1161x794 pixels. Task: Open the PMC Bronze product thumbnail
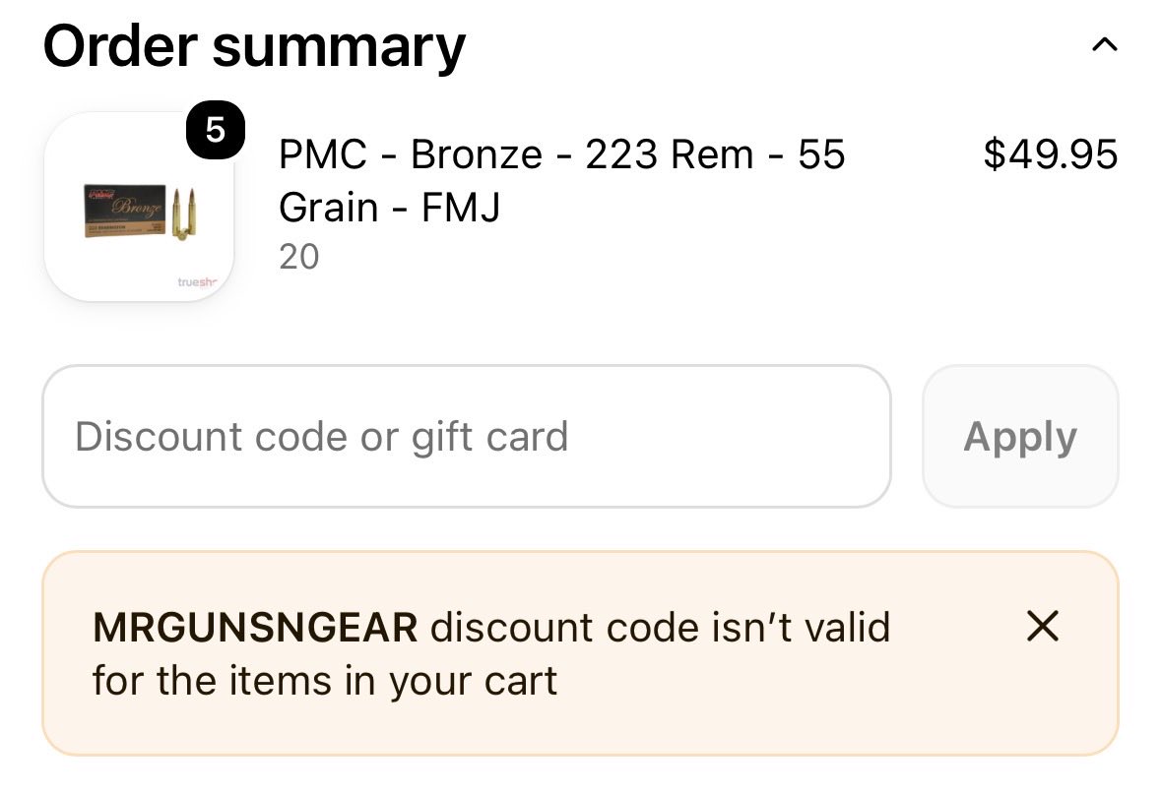[139, 208]
